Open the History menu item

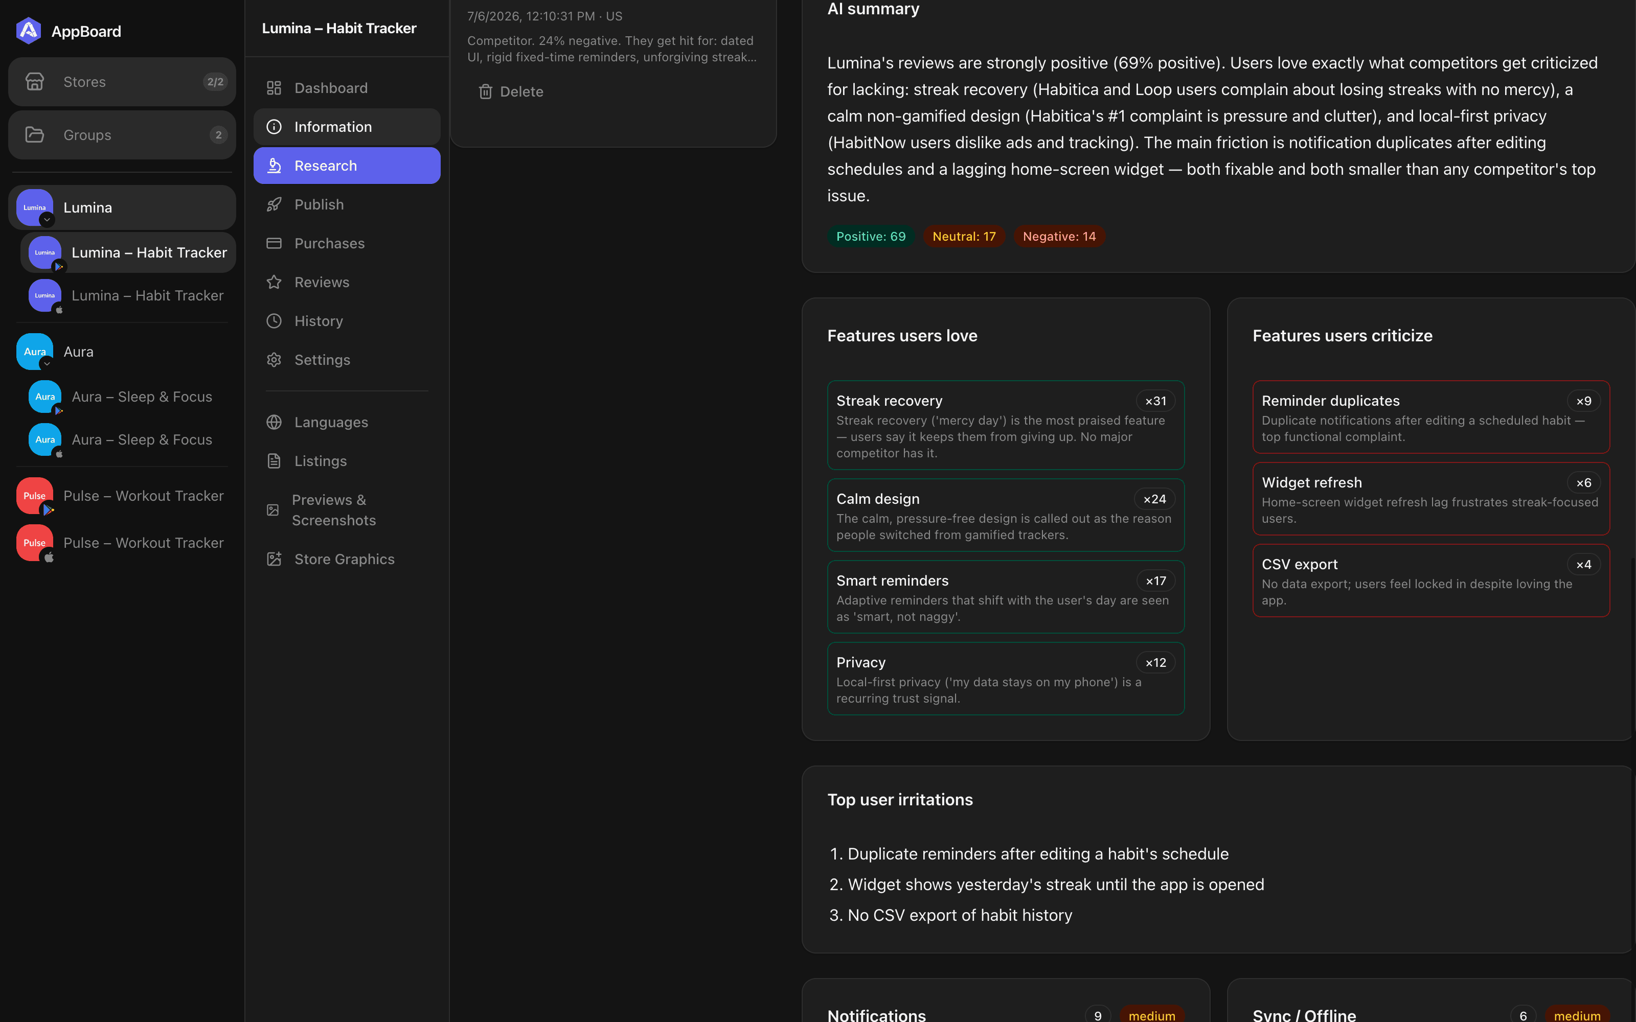point(347,321)
